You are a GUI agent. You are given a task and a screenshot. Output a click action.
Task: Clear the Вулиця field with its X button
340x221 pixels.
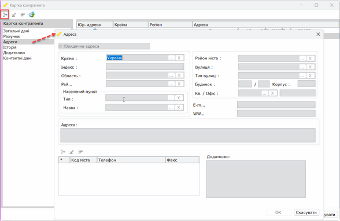point(311,67)
